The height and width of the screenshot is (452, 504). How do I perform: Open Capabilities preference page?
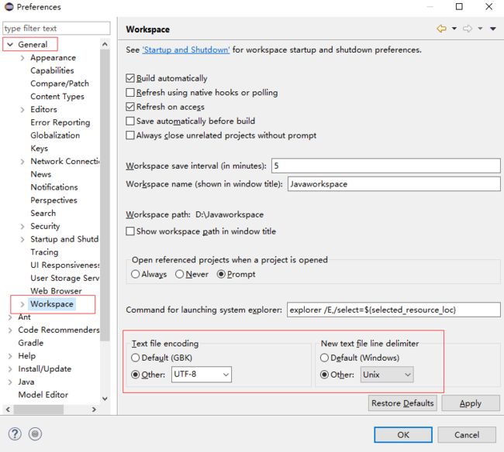click(52, 70)
